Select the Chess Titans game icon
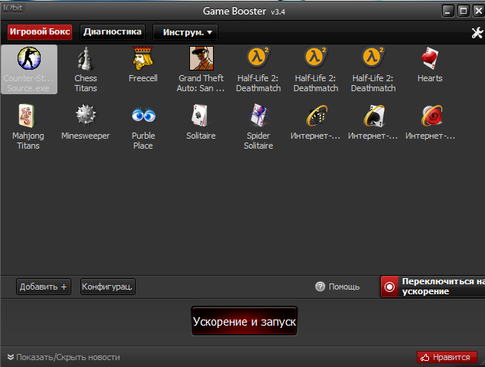This screenshot has width=485, height=367. [86, 59]
